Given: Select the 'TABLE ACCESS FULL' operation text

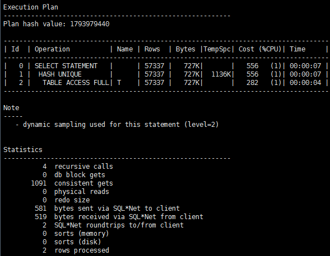Looking at the screenshot, I should point(76,83).
